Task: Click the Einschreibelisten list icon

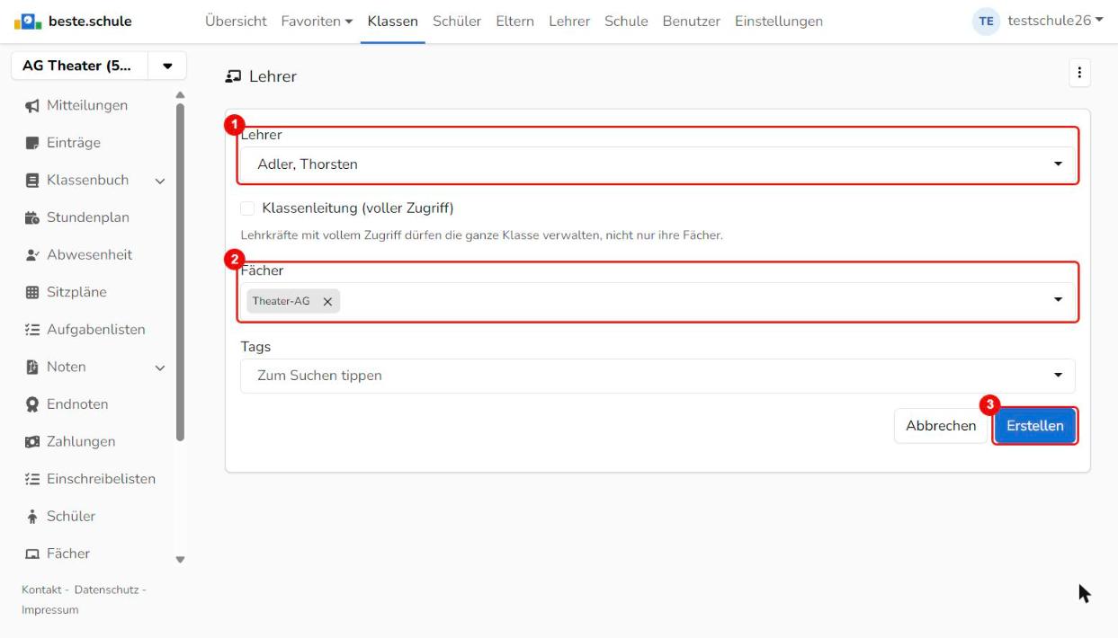Action: [x=32, y=479]
